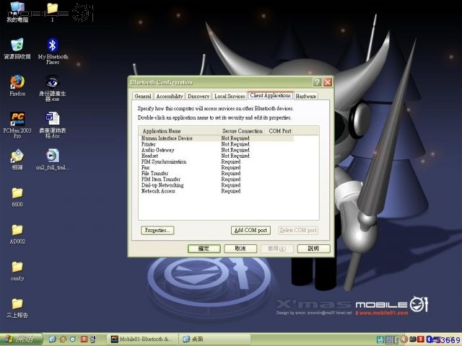Click the 說明 (Help) button
462x346 pixels.
tap(313, 249)
